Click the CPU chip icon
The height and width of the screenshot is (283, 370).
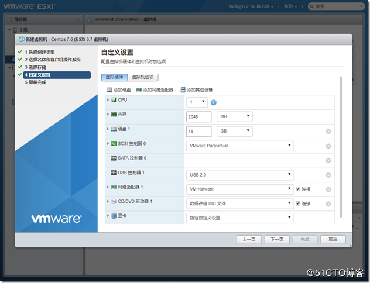point(114,100)
